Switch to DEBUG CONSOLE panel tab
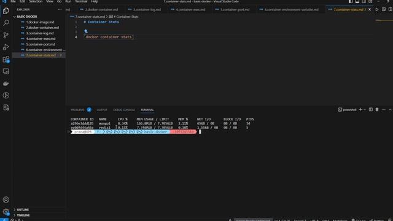This screenshot has width=393, height=221. tap(124, 110)
